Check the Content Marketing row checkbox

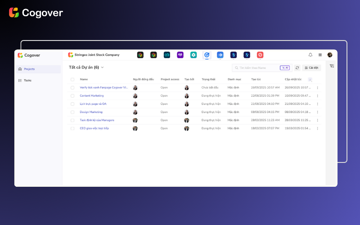(72, 96)
